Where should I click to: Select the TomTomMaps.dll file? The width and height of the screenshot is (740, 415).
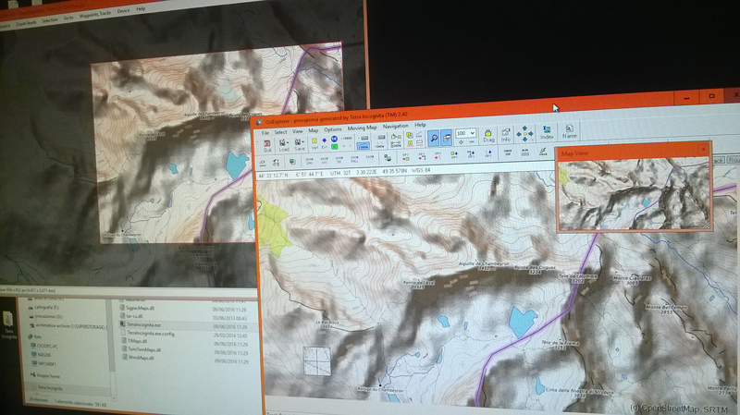click(x=144, y=349)
